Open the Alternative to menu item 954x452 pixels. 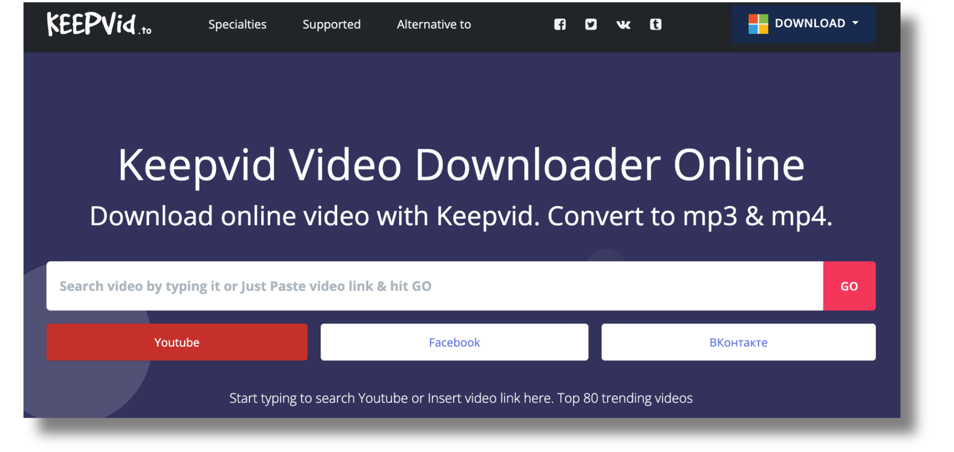tap(434, 24)
